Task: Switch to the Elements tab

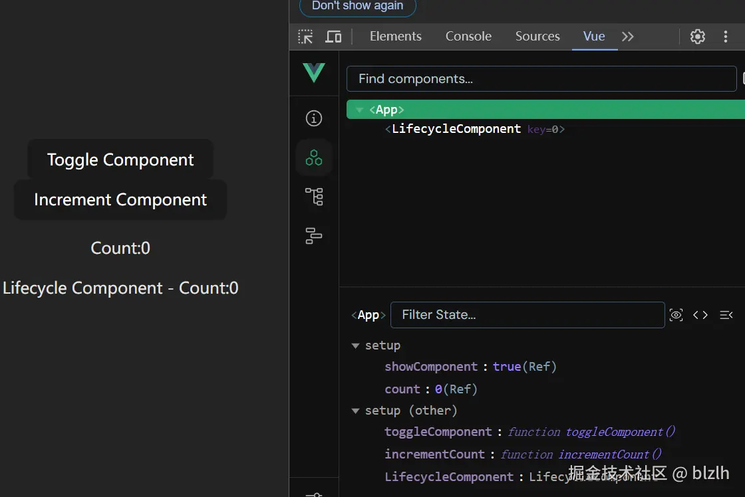Action: (x=396, y=37)
